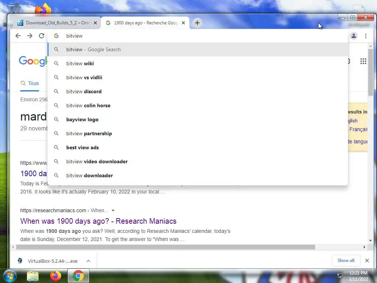Screen dimensions: 377x283
Task: Close the Download_Old_Builds_5_2 tab
Action: click(95, 23)
